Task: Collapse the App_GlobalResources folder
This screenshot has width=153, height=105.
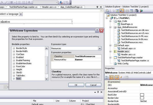Action: pyautogui.click(x=110, y=27)
